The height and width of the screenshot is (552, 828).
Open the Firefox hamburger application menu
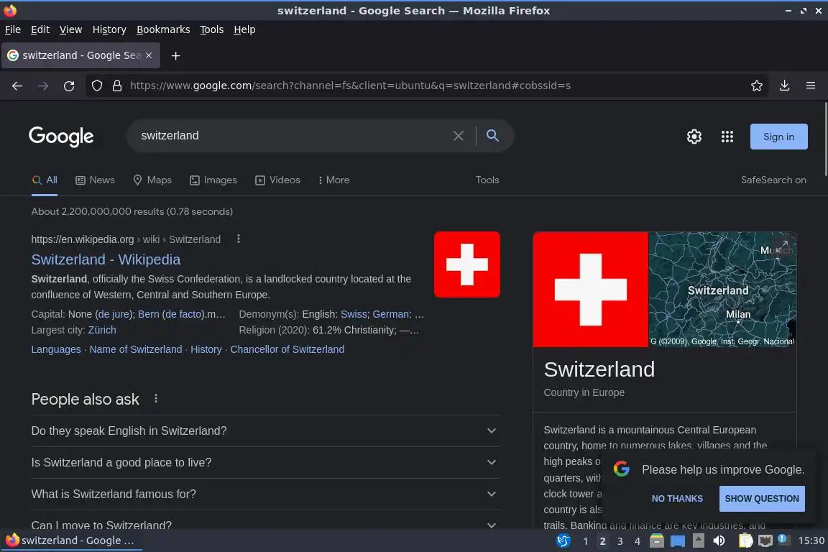(811, 86)
